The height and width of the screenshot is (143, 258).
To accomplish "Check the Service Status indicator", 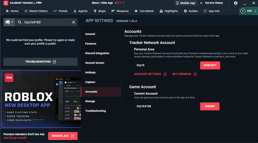I will [x=212, y=3].
